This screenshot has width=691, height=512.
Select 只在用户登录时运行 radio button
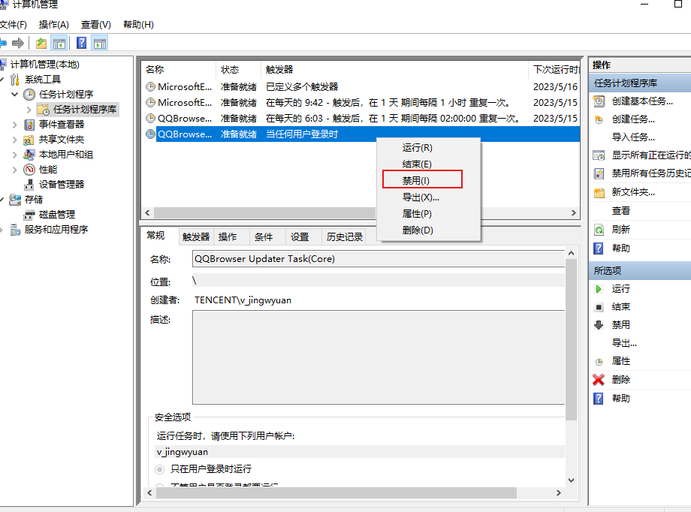tap(159, 469)
